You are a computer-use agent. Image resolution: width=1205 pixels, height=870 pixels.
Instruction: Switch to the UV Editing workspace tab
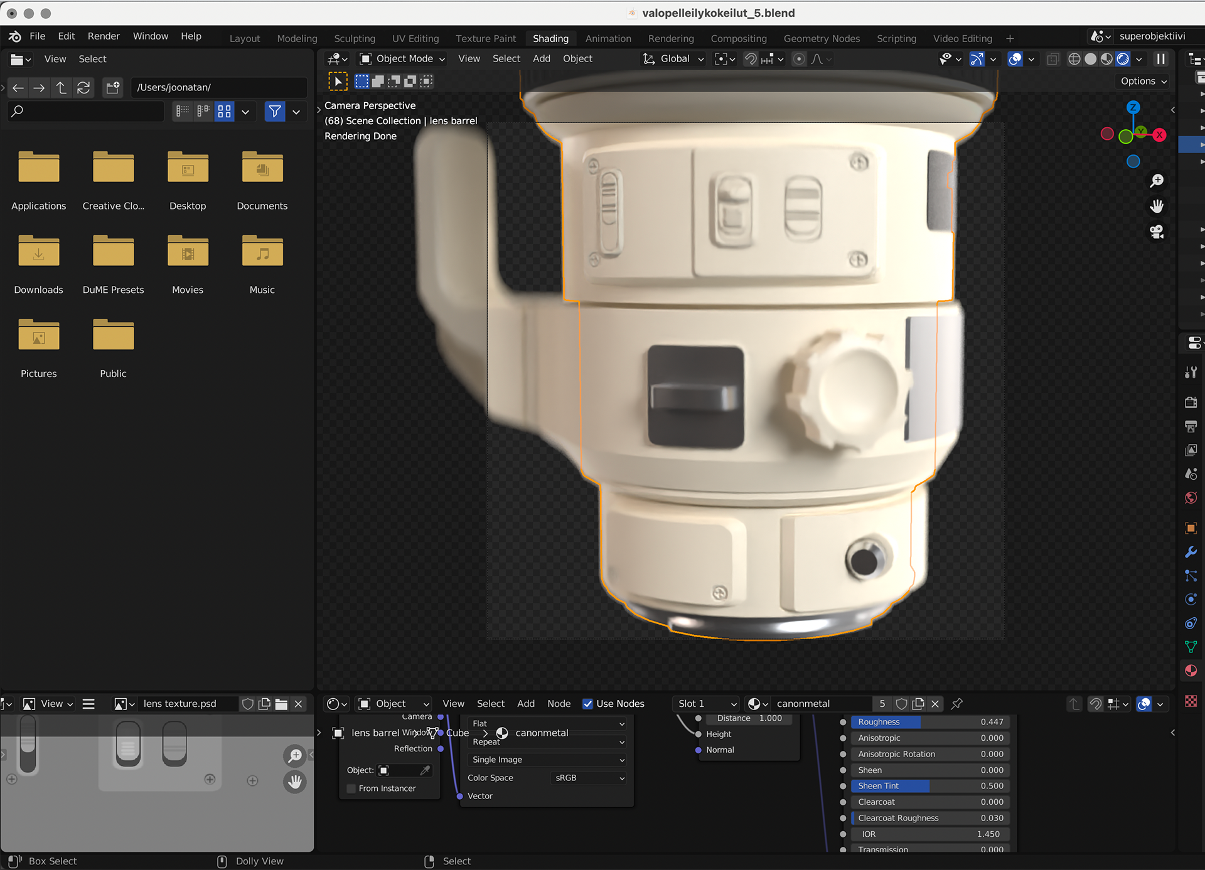tap(415, 38)
